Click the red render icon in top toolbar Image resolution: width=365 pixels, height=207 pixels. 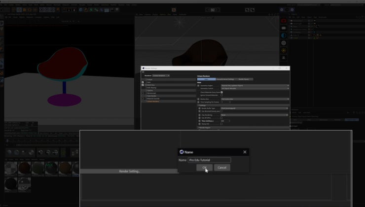(x=174, y=9)
